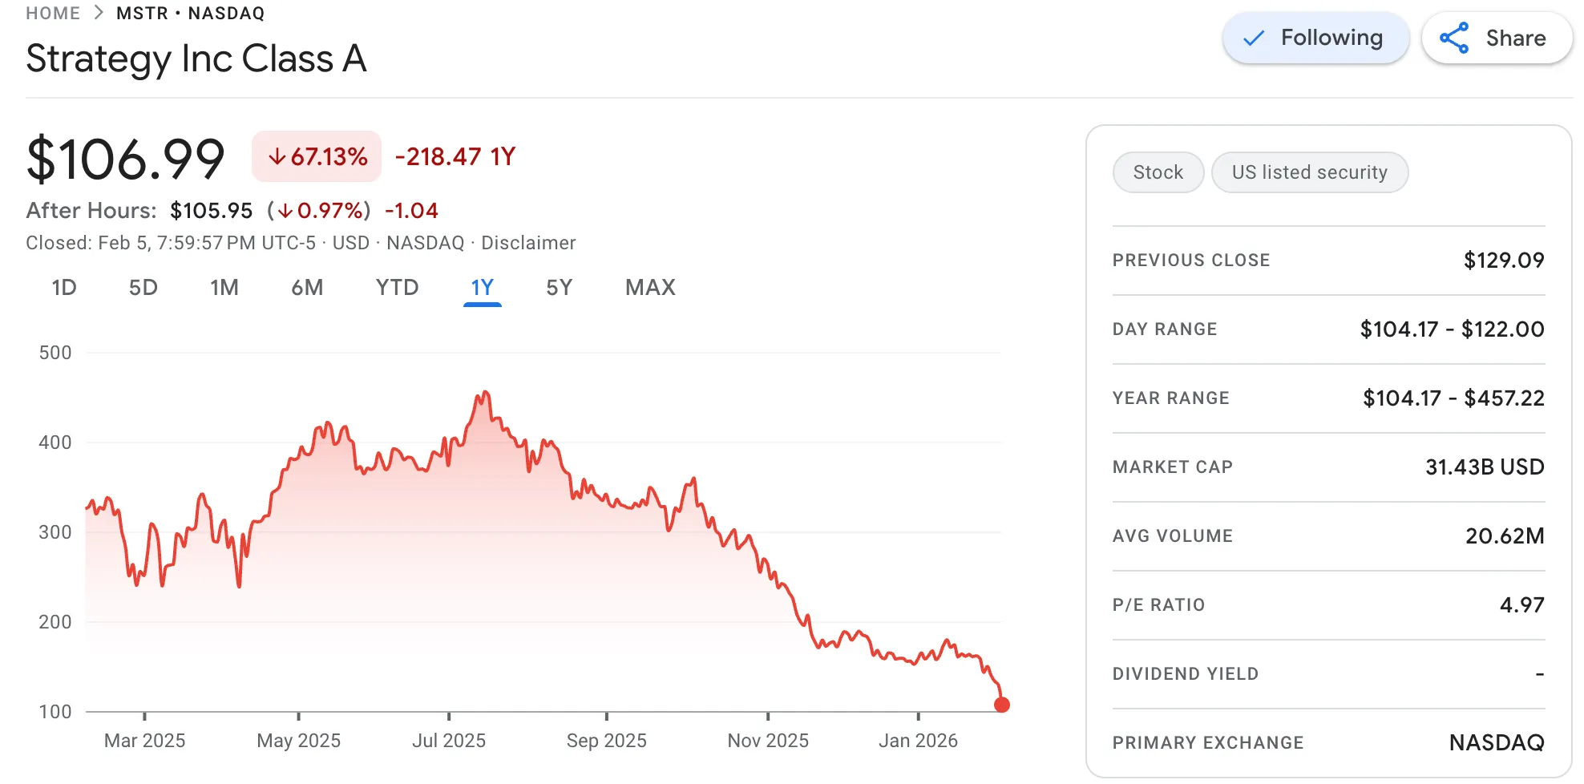Switch chart to 1M range
This screenshot has width=1584, height=784.
tap(224, 288)
